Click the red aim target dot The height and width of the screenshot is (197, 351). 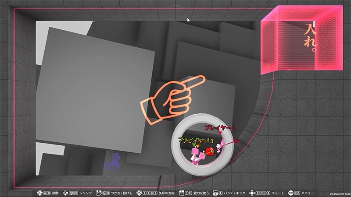(x=236, y=141)
